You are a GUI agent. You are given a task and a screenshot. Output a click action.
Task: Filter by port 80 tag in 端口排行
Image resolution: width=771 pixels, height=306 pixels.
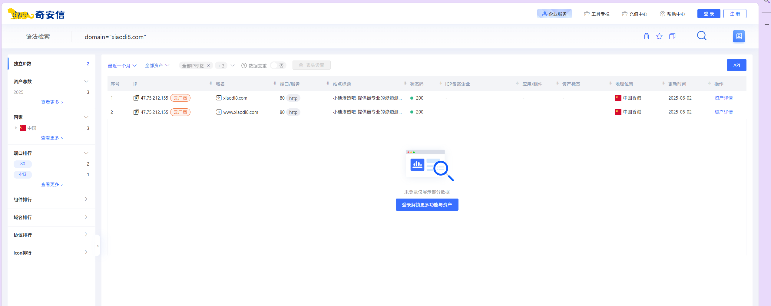pos(23,164)
